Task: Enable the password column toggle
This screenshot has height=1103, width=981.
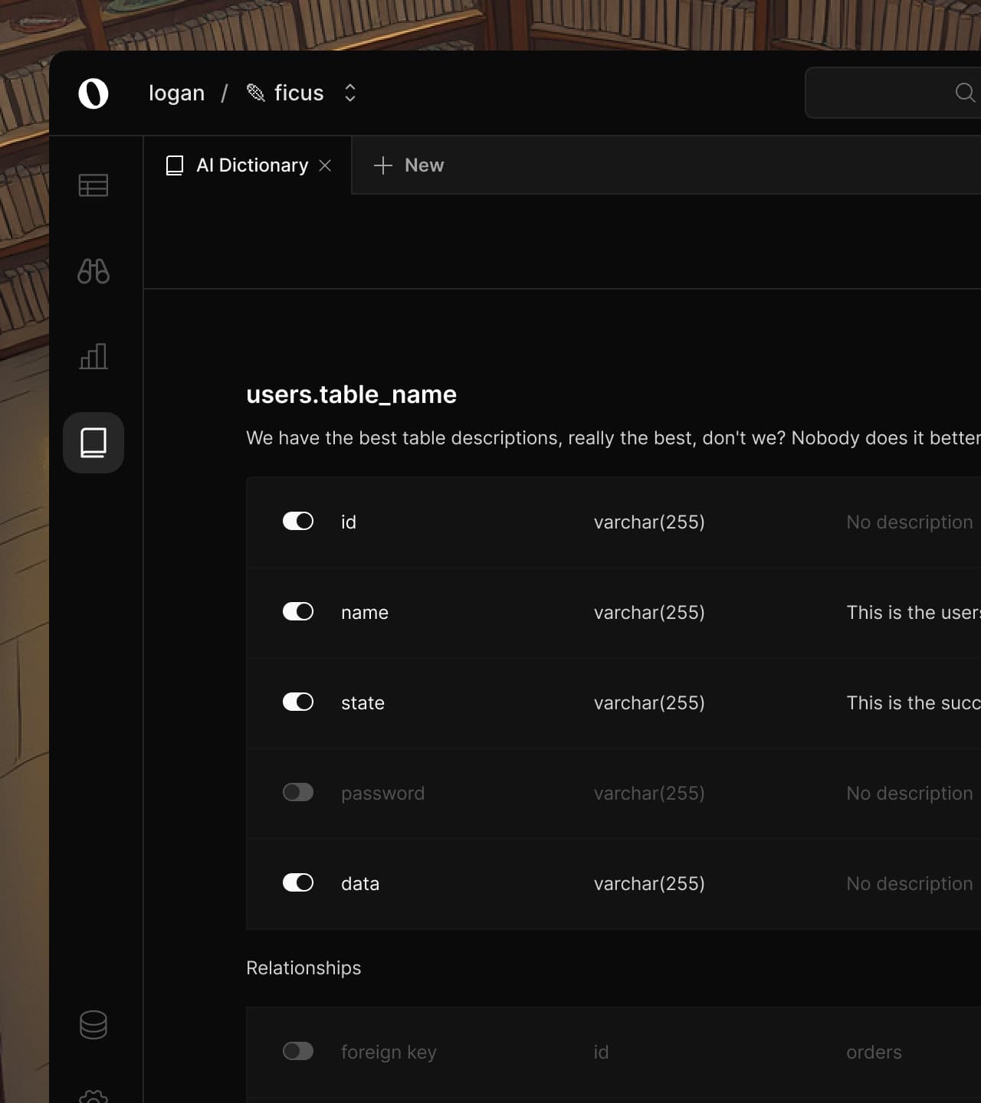Action: 298,792
